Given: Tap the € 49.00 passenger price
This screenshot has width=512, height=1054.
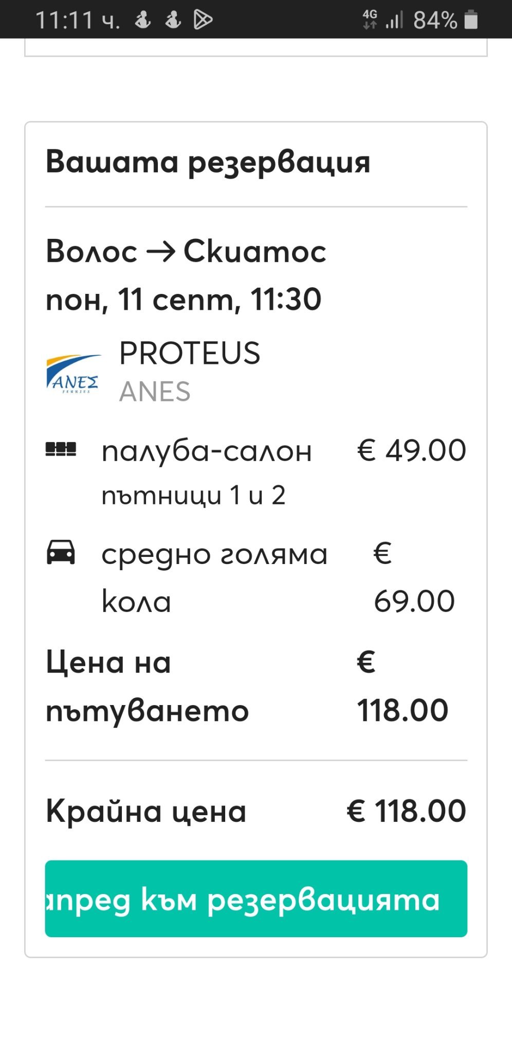Looking at the screenshot, I should coord(412,450).
